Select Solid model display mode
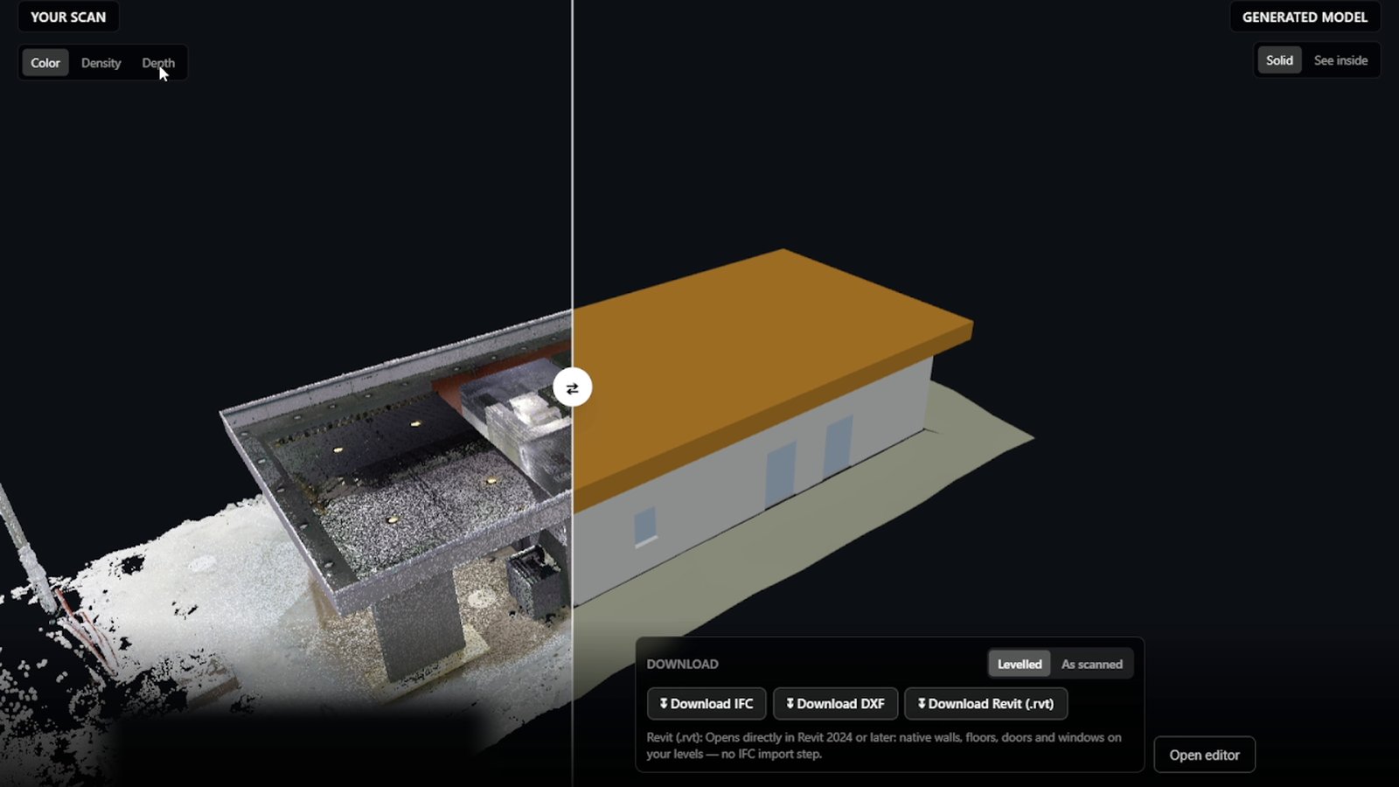This screenshot has width=1399, height=787. click(x=1279, y=60)
